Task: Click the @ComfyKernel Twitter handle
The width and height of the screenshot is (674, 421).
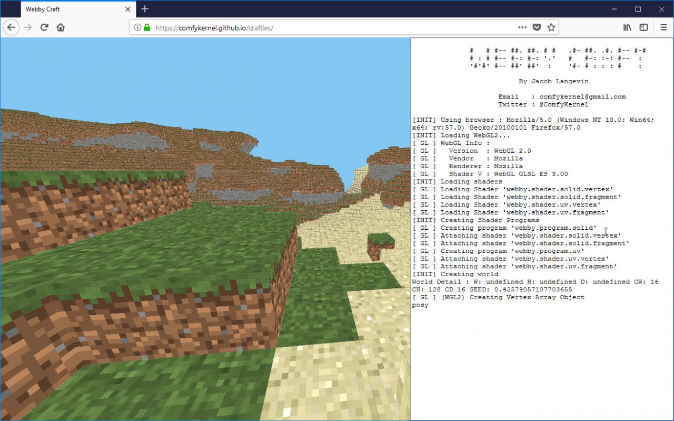Action: click(564, 104)
